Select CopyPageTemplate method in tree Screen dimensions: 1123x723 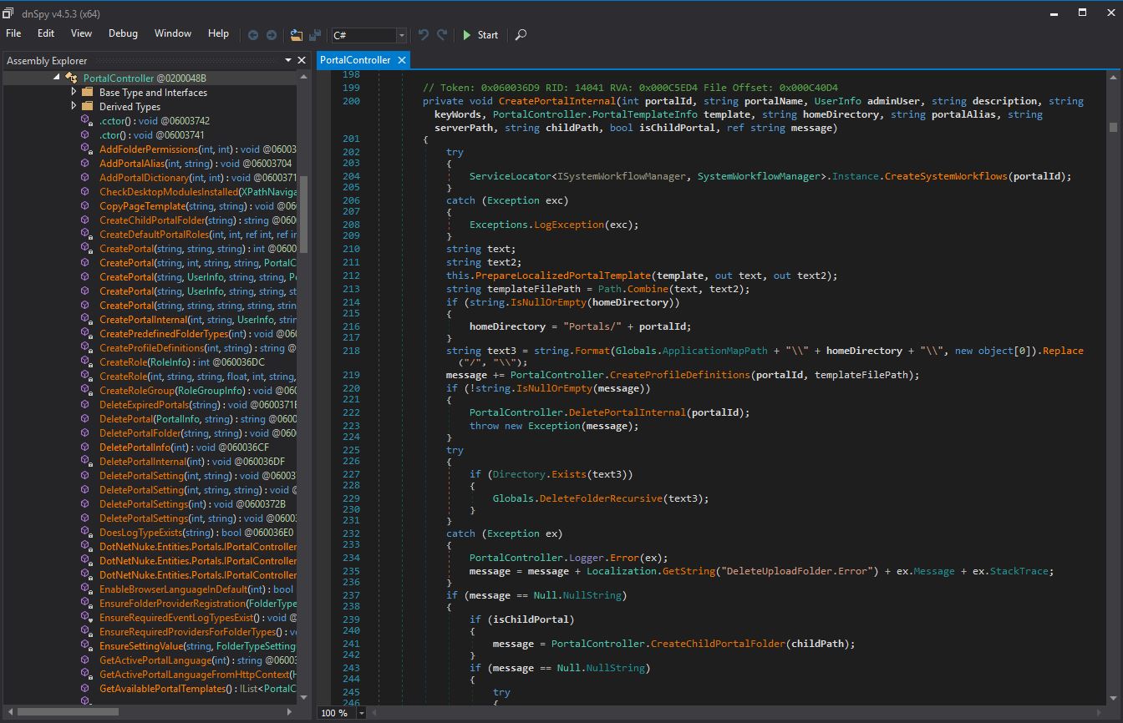click(197, 205)
